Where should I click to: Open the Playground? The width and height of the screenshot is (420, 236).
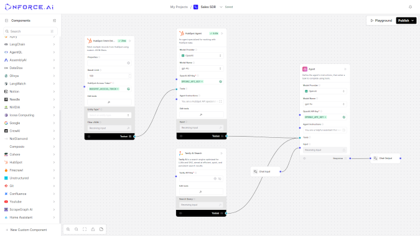click(381, 20)
